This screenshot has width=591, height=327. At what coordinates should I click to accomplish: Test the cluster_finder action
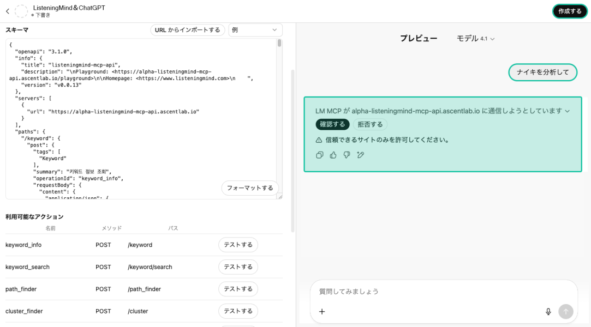click(238, 311)
